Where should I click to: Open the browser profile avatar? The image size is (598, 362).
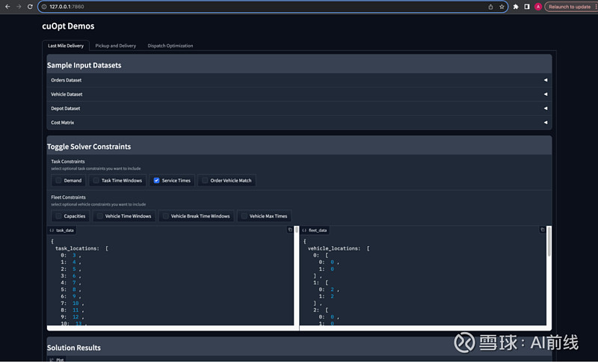pos(538,7)
